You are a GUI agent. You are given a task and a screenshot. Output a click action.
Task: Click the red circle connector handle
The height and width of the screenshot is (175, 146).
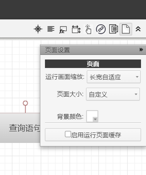[25, 103]
